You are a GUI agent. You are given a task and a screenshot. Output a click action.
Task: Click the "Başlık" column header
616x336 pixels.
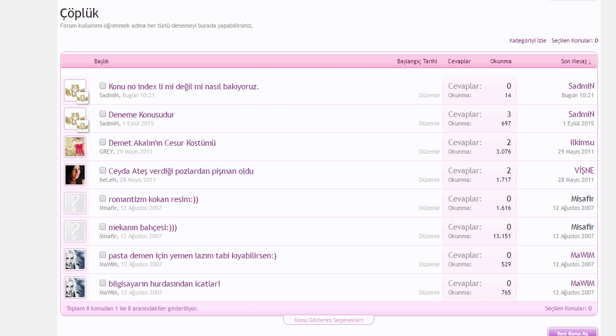tap(101, 61)
